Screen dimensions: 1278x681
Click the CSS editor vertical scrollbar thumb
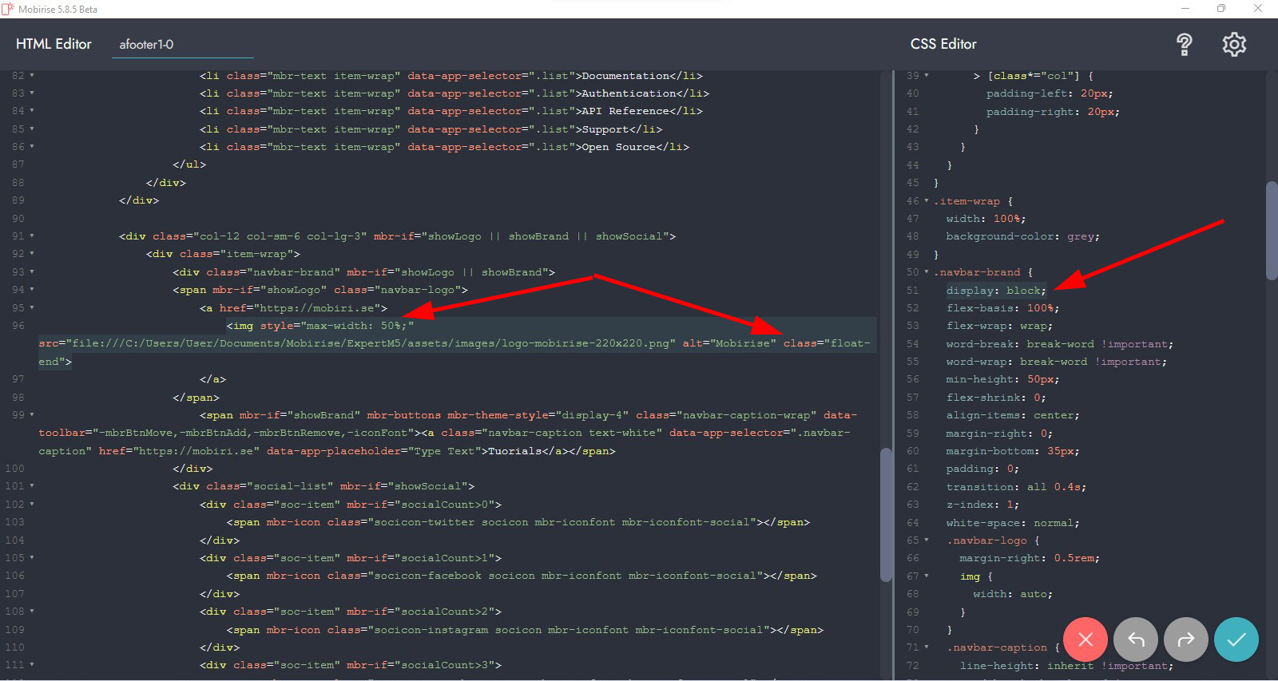coord(1272,231)
